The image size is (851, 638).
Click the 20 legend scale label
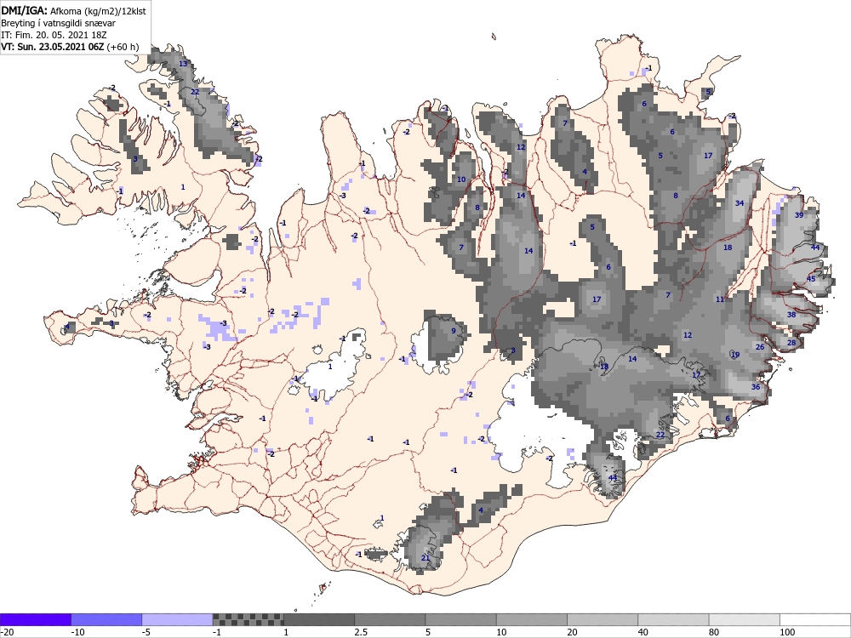pos(573,632)
